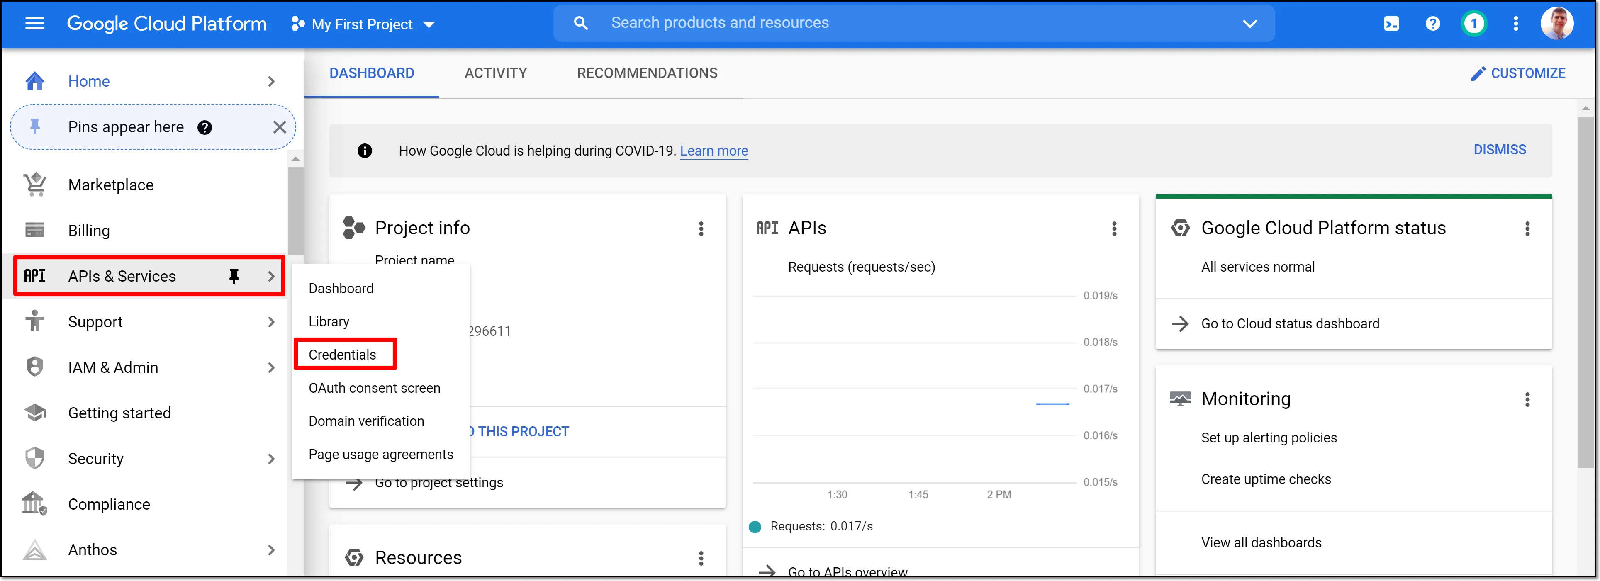The width and height of the screenshot is (1600, 581).
Task: Click the Billing card icon
Action: tap(35, 230)
